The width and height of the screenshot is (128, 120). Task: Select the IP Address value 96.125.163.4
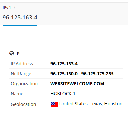tap(64, 64)
